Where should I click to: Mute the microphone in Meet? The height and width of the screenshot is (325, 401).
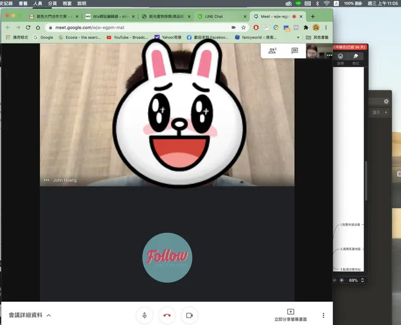pyautogui.click(x=145, y=315)
